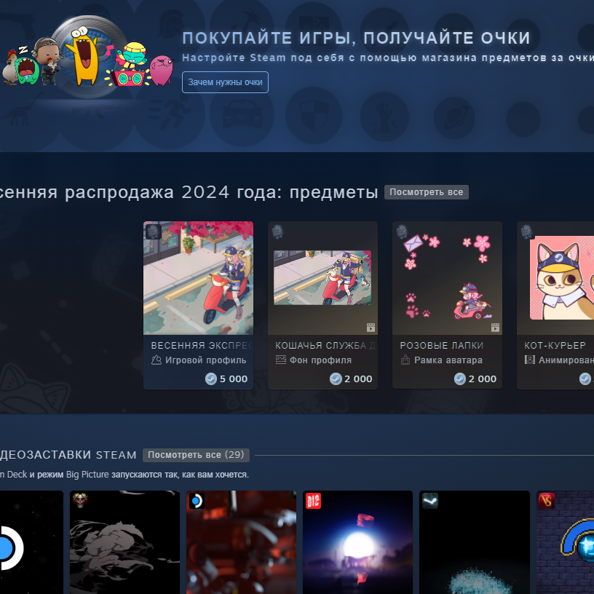The height and width of the screenshot is (594, 594).
Task: Click the cartoon mascots banner image
Action: 87,57
